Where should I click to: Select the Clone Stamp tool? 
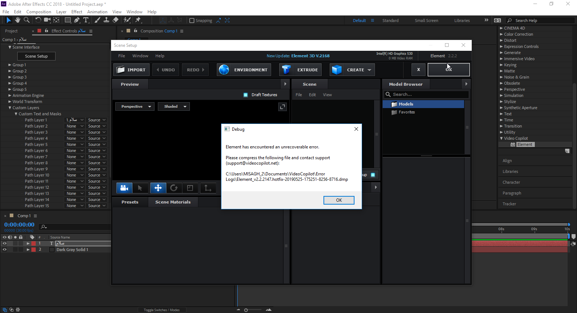point(106,20)
